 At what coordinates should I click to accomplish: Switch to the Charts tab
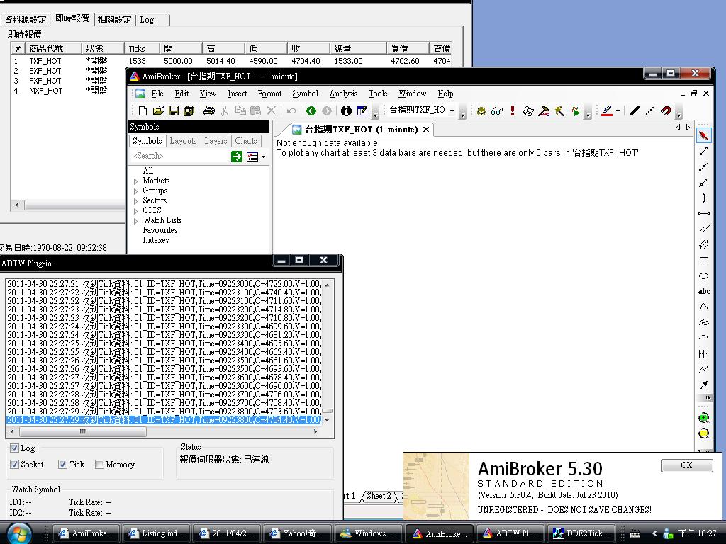tap(245, 141)
